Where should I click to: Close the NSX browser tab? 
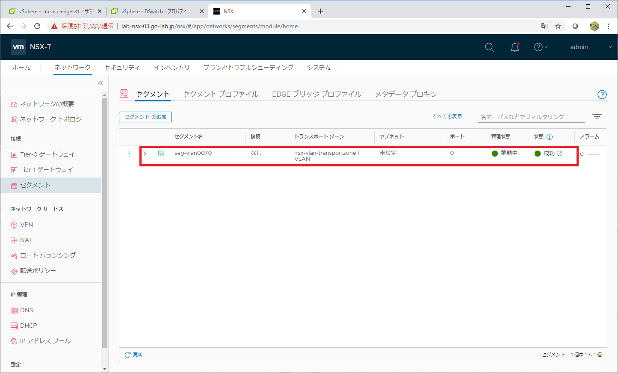[304, 12]
